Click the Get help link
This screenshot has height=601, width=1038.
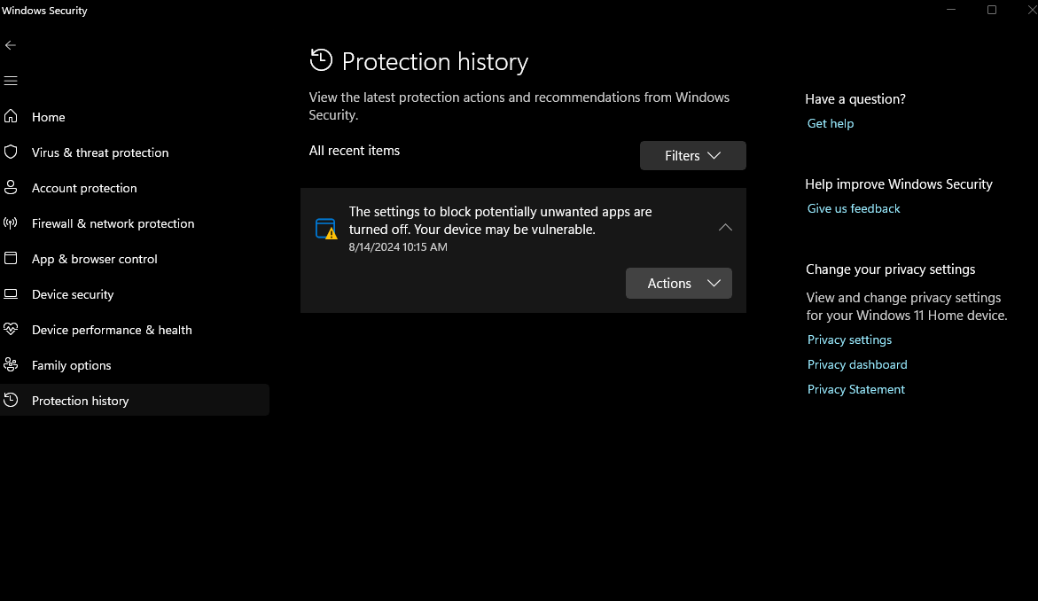pos(831,123)
